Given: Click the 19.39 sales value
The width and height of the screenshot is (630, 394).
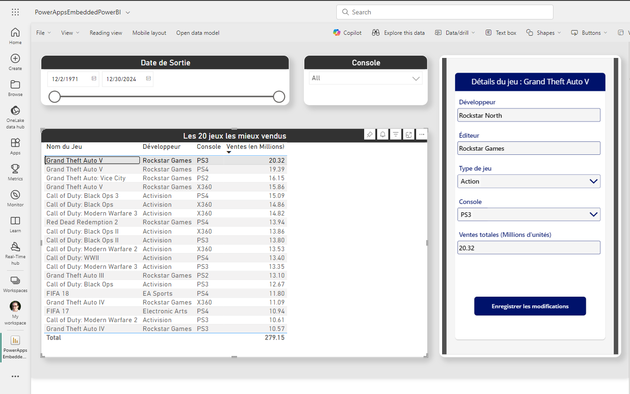Looking at the screenshot, I should click(276, 169).
